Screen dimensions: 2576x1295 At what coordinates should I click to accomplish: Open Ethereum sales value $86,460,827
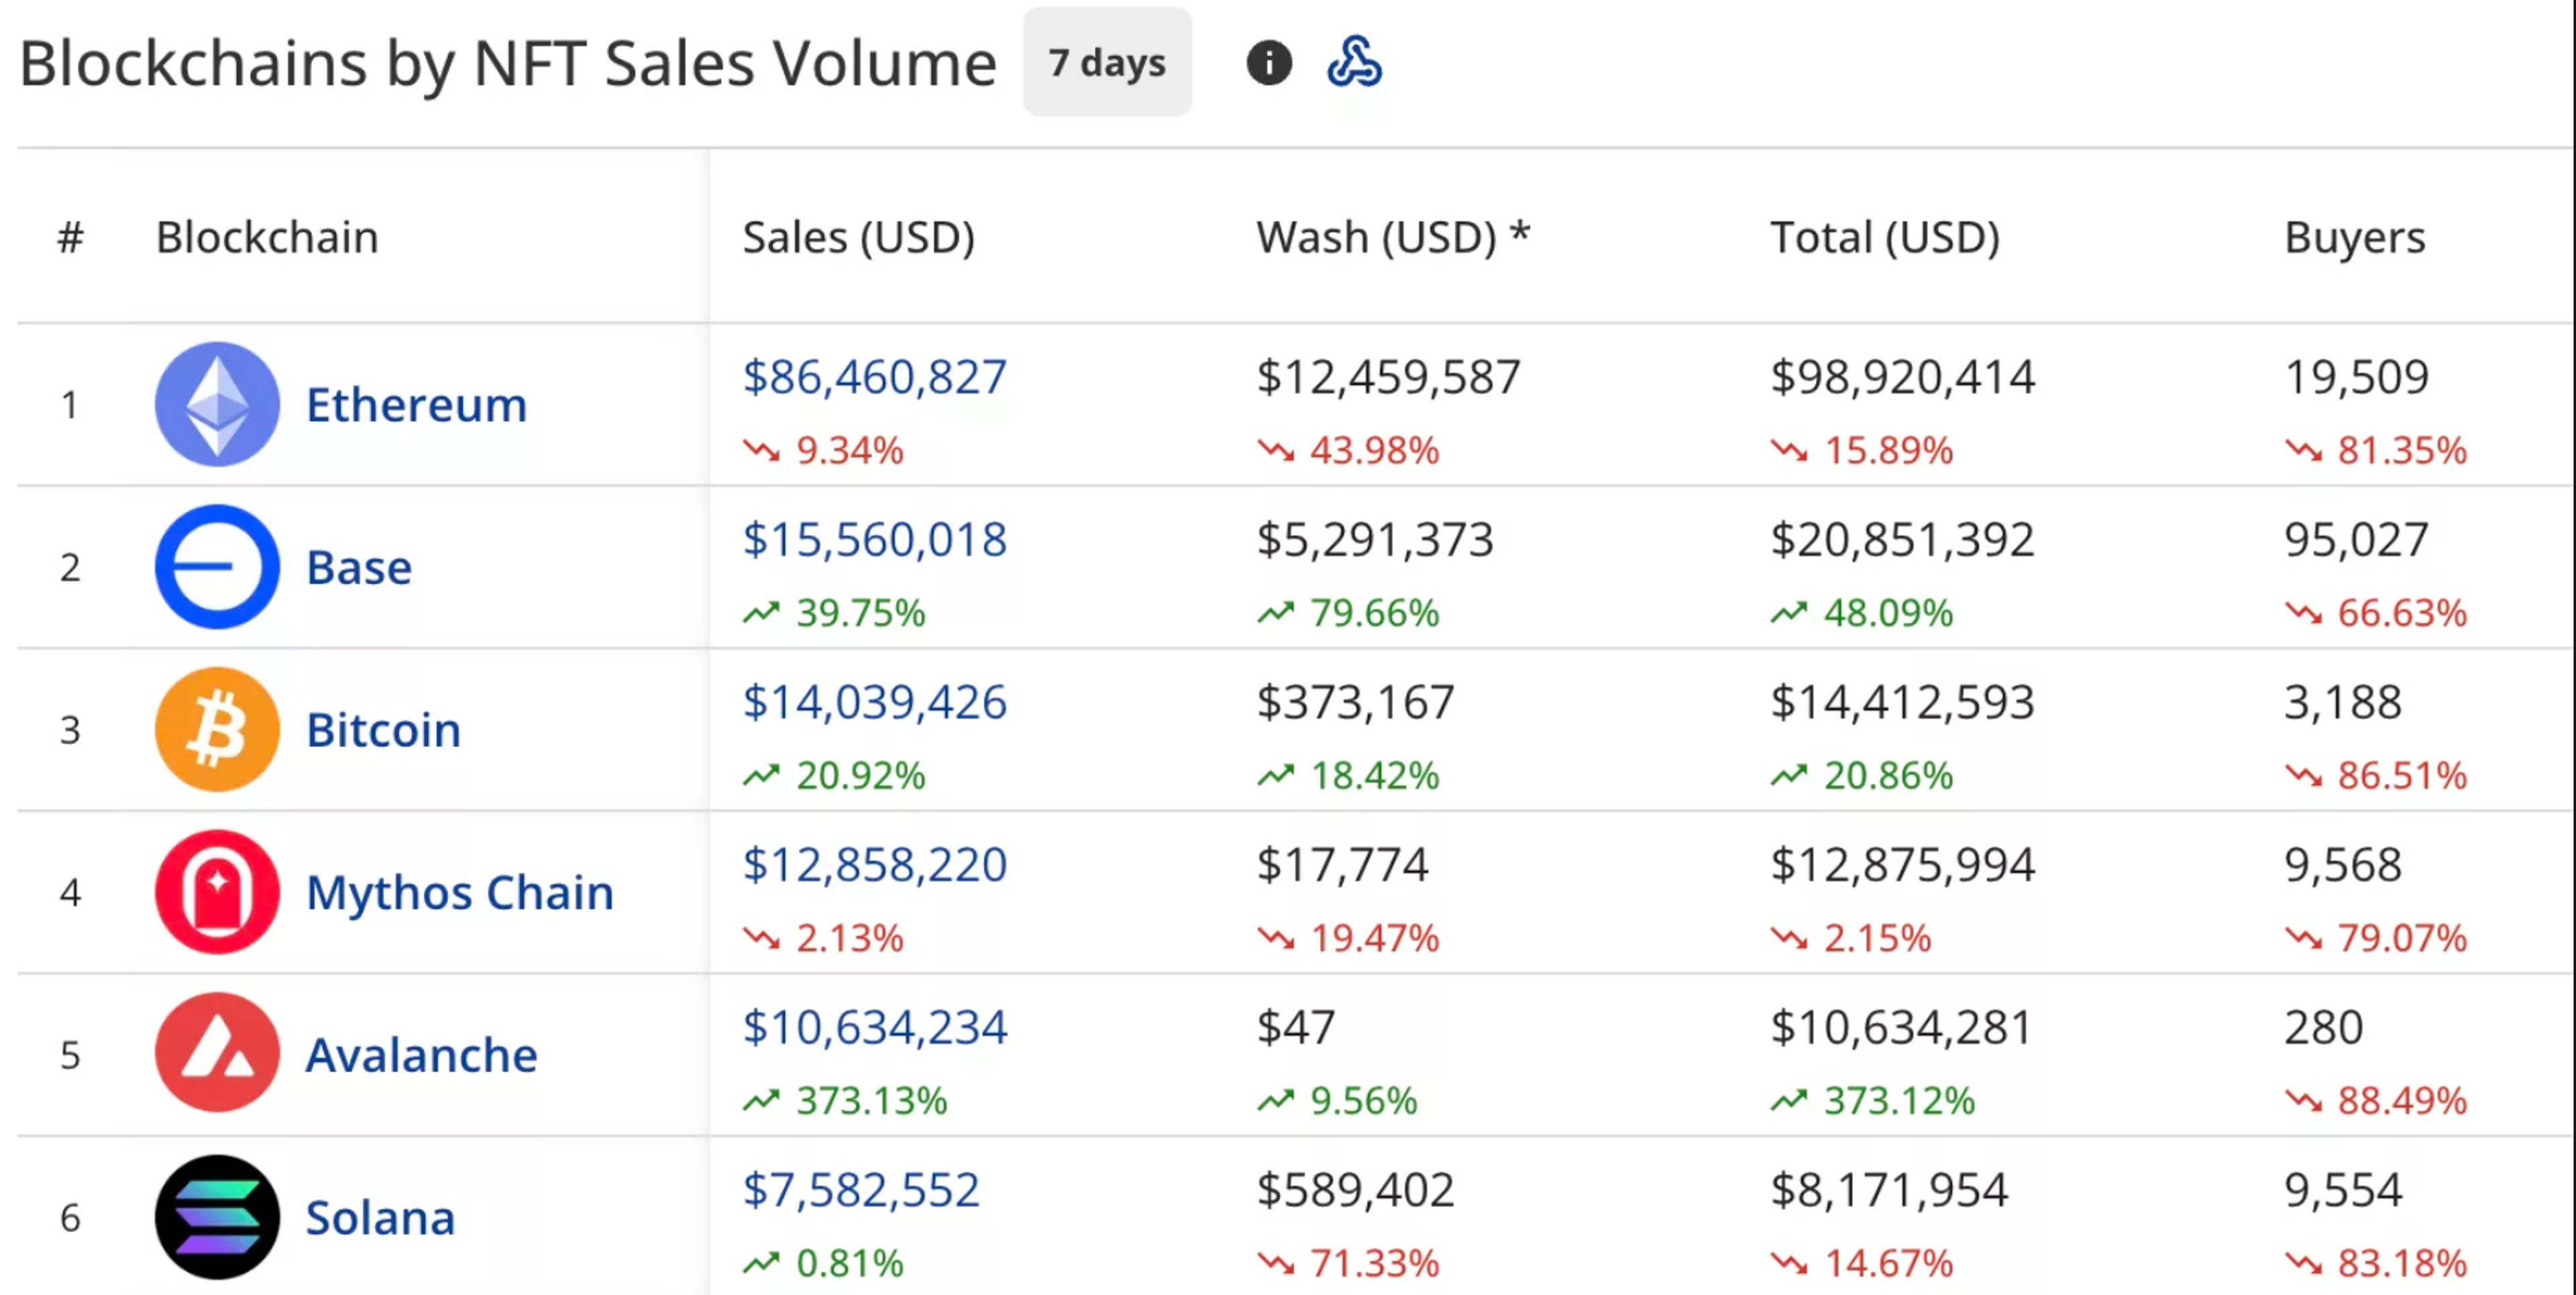point(874,377)
